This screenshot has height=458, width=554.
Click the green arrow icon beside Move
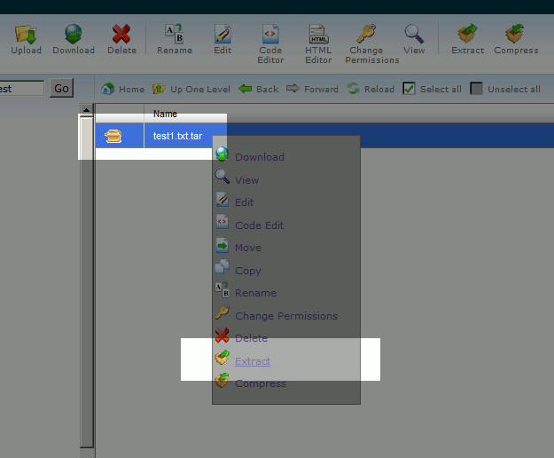tap(222, 245)
